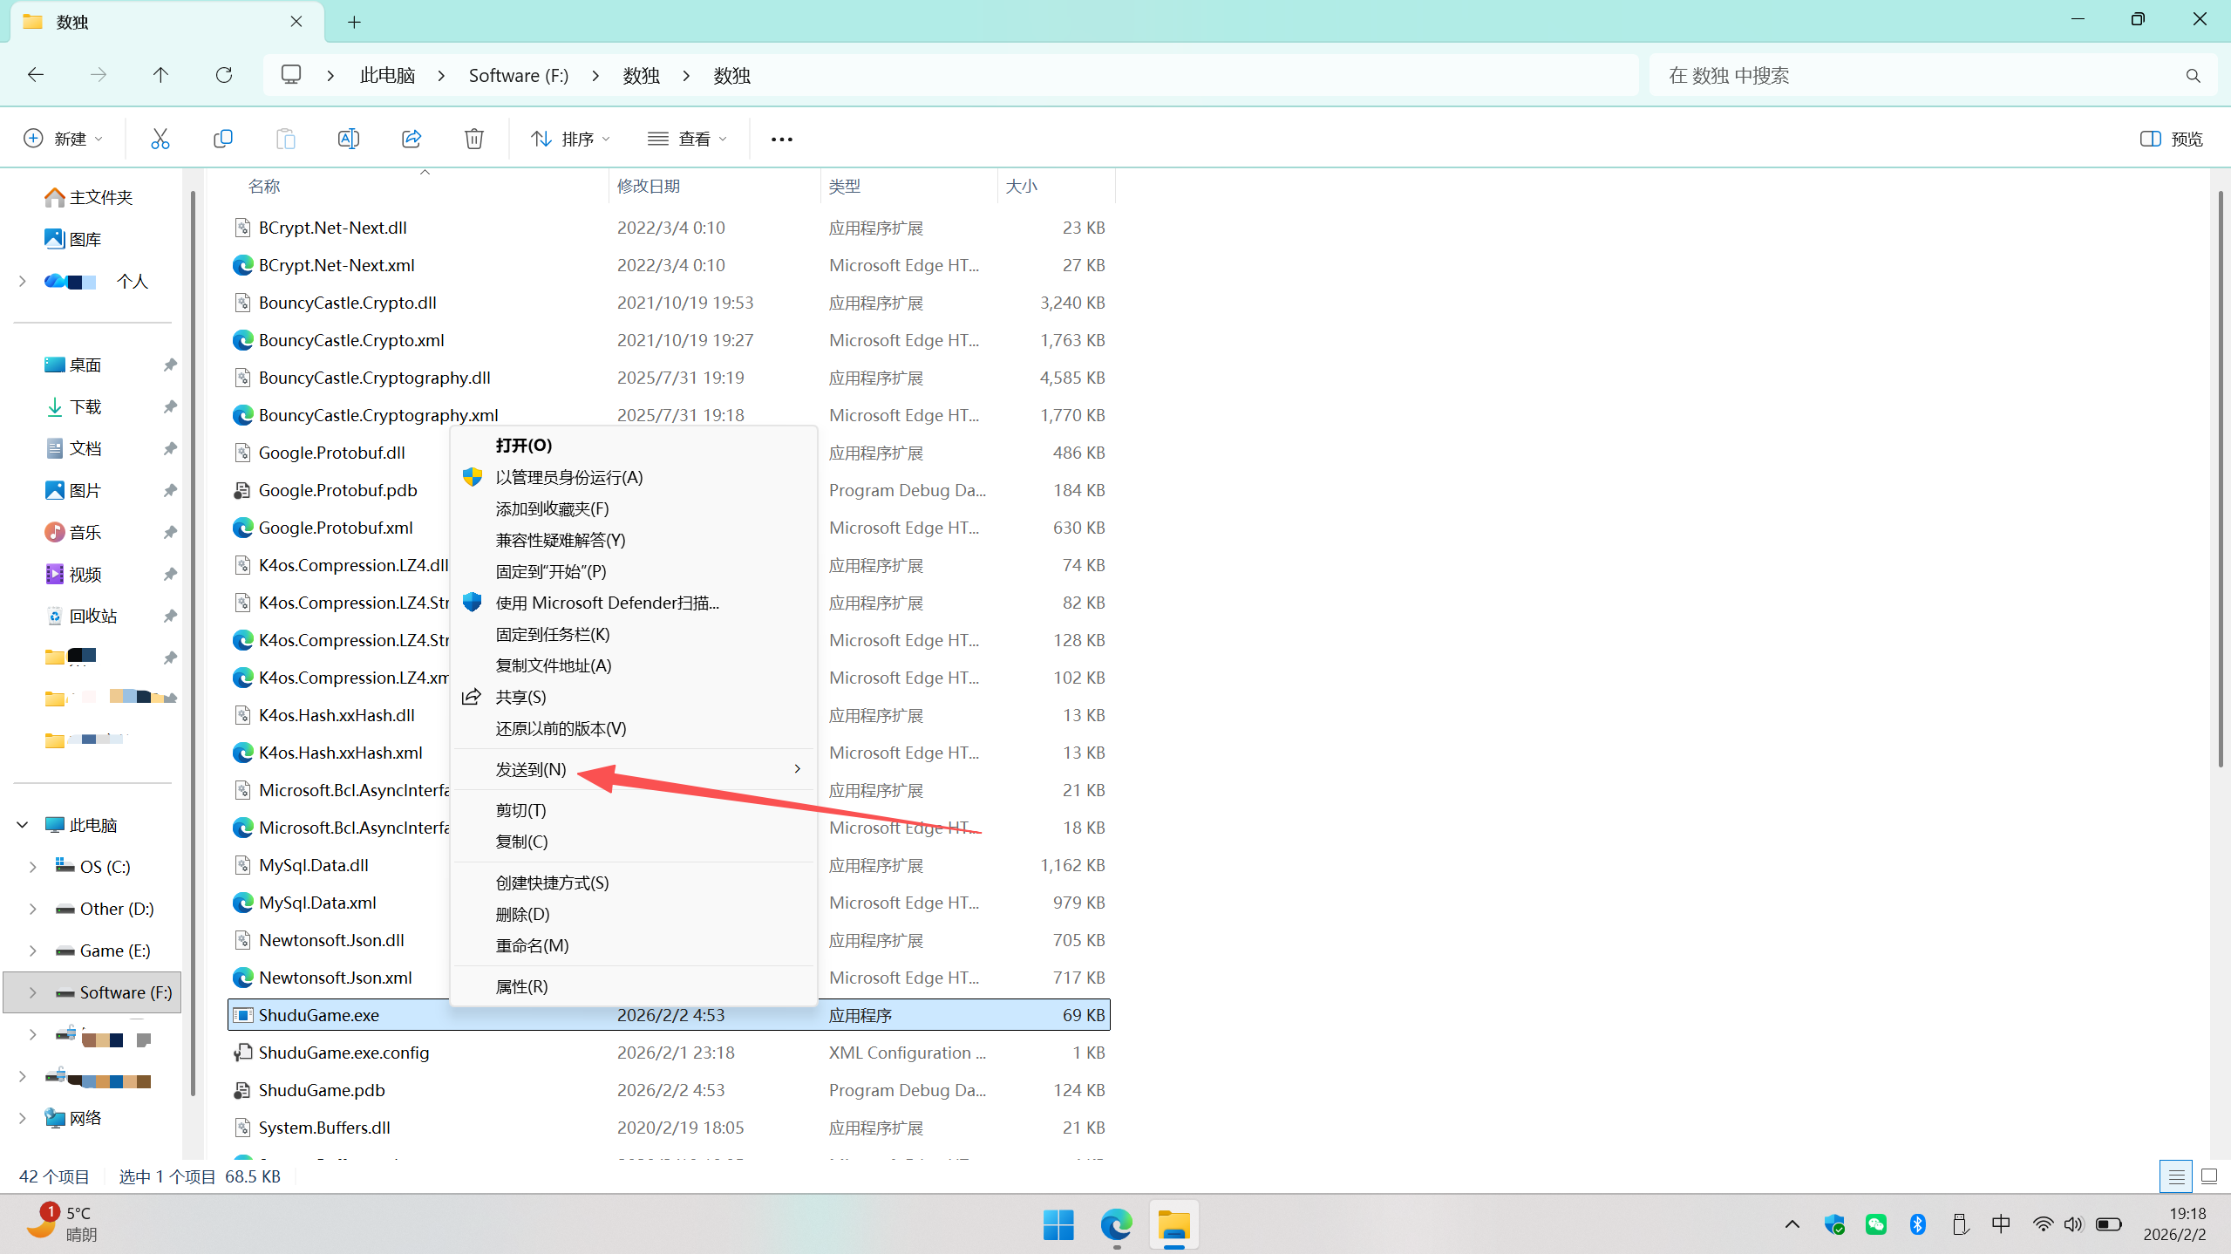Viewport: 2231px width, 1254px height.
Task: Choose 发送到(N) in context menu
Action: click(531, 769)
